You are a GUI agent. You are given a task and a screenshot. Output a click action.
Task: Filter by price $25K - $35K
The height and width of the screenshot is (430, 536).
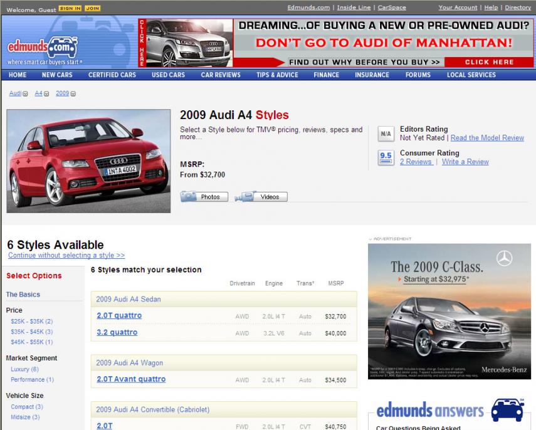(31, 321)
